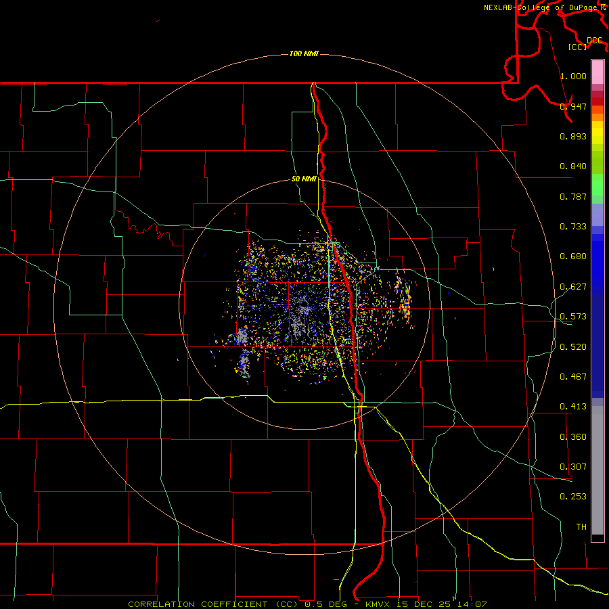Click the 0.520 scale value

(573, 347)
